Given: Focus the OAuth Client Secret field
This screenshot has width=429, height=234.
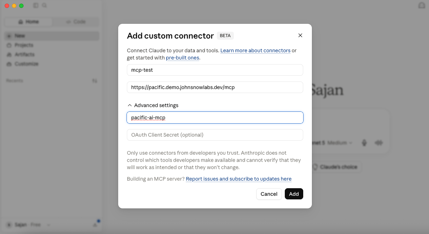Looking at the screenshot, I should pyautogui.click(x=215, y=135).
